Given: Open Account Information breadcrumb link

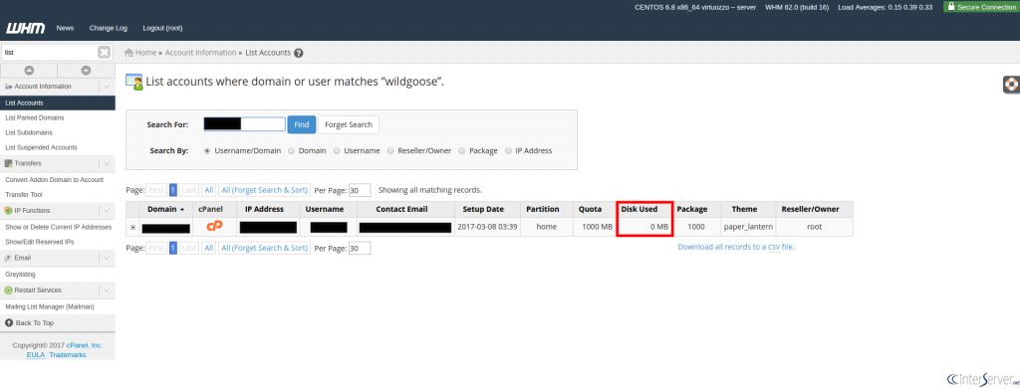Looking at the screenshot, I should click(200, 53).
